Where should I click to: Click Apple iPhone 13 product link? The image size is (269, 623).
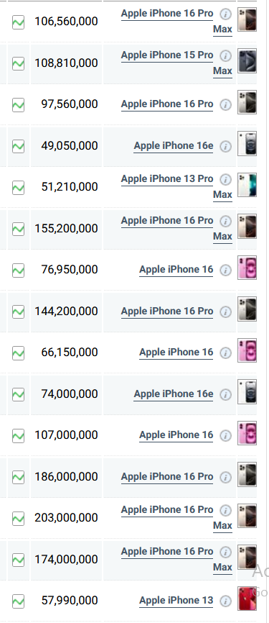coord(176,601)
